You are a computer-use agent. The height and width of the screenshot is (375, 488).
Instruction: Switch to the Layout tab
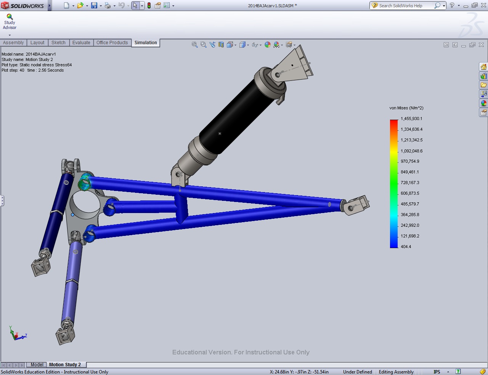37,43
